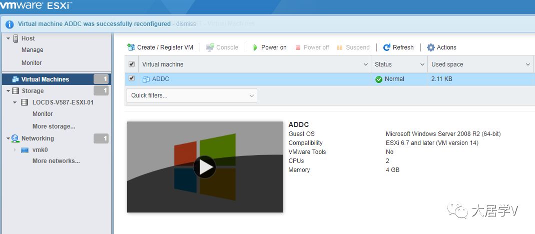Click the vmk0 network adapter icon
Screen dimensions: 535x234
pos(25,150)
